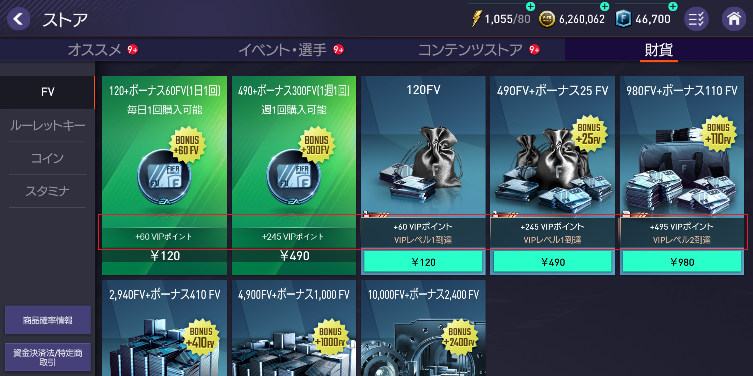Image resolution: width=753 pixels, height=376 pixels.
Task: Buy 120FV pack for ¥120
Action: [x=423, y=262]
